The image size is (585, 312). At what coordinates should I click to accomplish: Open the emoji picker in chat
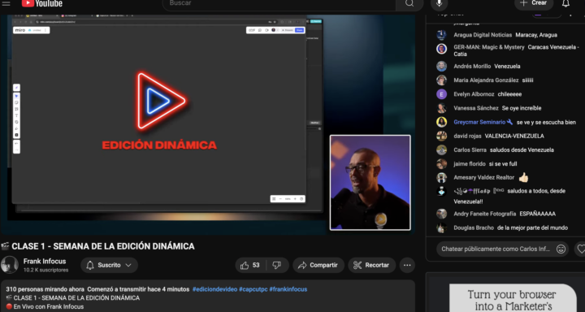561,249
